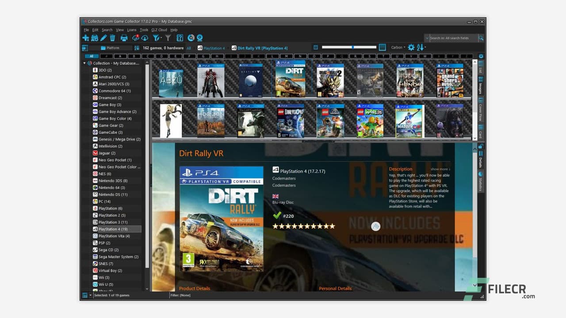The height and width of the screenshot is (318, 566).
Task: Open the Print tool in the toolbar
Action: coord(124,38)
